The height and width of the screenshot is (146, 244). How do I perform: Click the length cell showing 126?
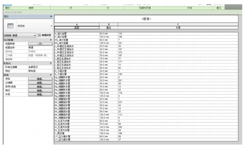178,74
